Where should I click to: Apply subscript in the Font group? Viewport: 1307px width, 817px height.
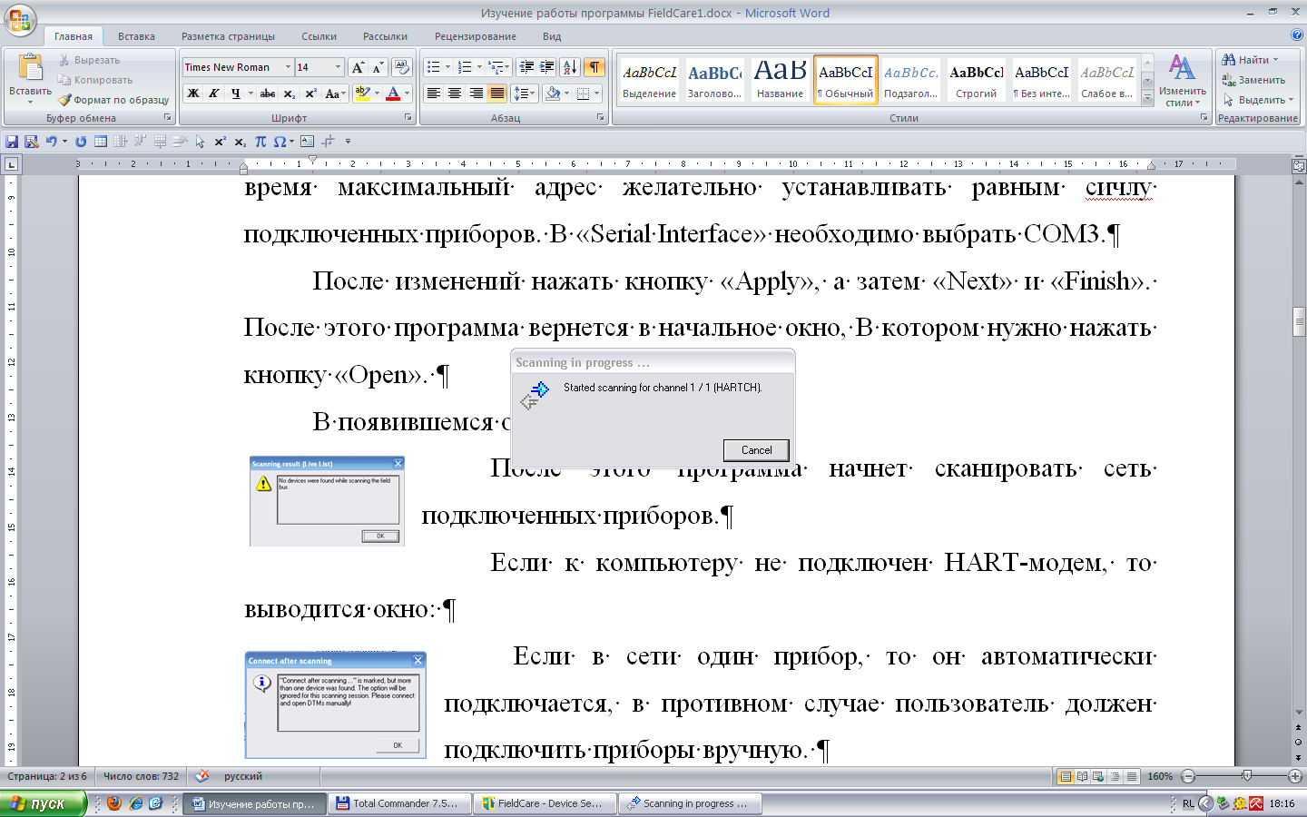point(289,94)
